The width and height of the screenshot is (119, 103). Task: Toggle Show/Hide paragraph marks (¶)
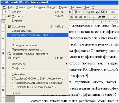point(107,12)
